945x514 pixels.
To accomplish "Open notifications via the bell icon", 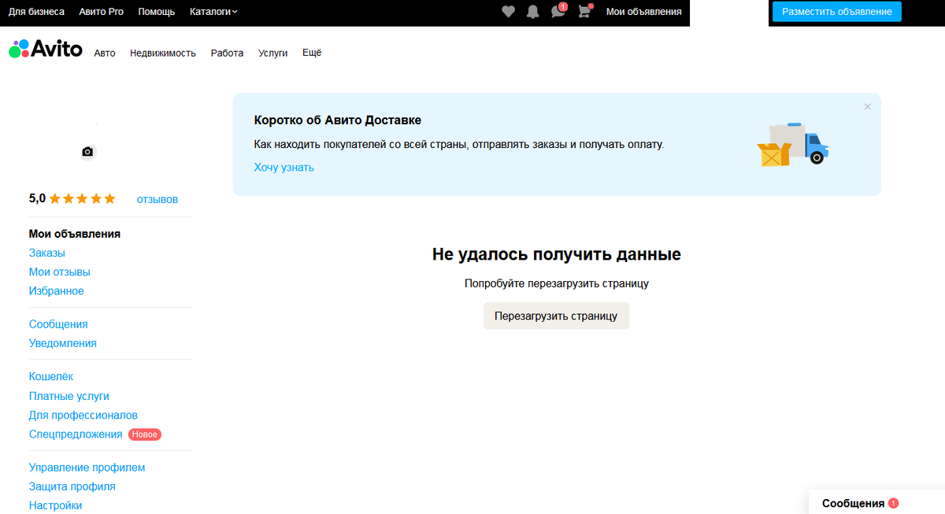I will pyautogui.click(x=532, y=11).
